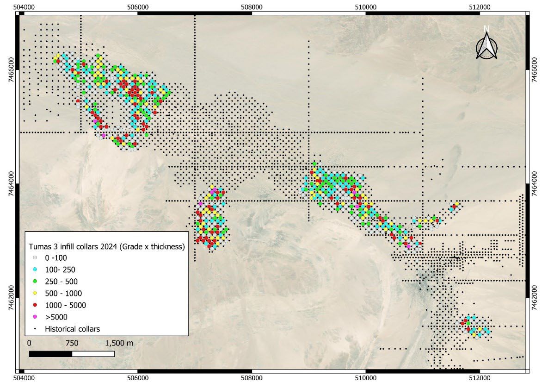Image resolution: width=542 pixels, height=383 pixels.
Task: Click the cyan 100-250 legend dot
Action: point(35,270)
